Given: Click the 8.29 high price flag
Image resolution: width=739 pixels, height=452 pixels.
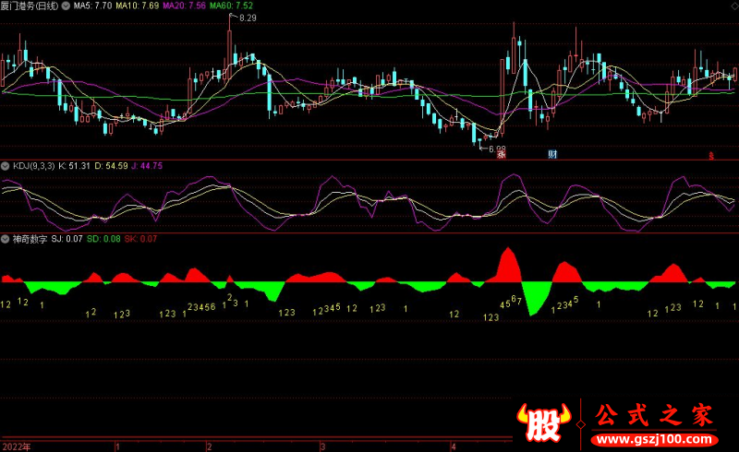Looking at the screenshot, I should (x=247, y=18).
